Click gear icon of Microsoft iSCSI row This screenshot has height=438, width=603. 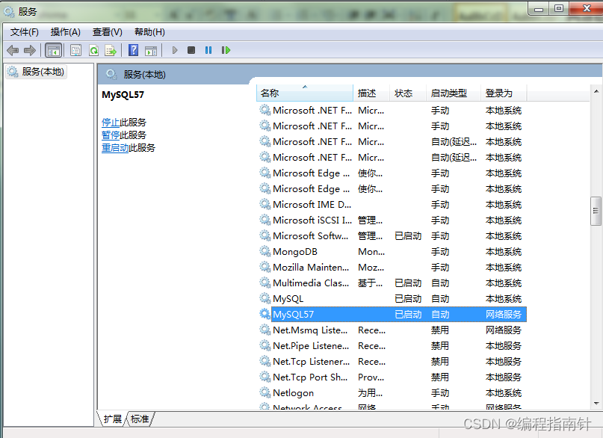[x=265, y=220]
